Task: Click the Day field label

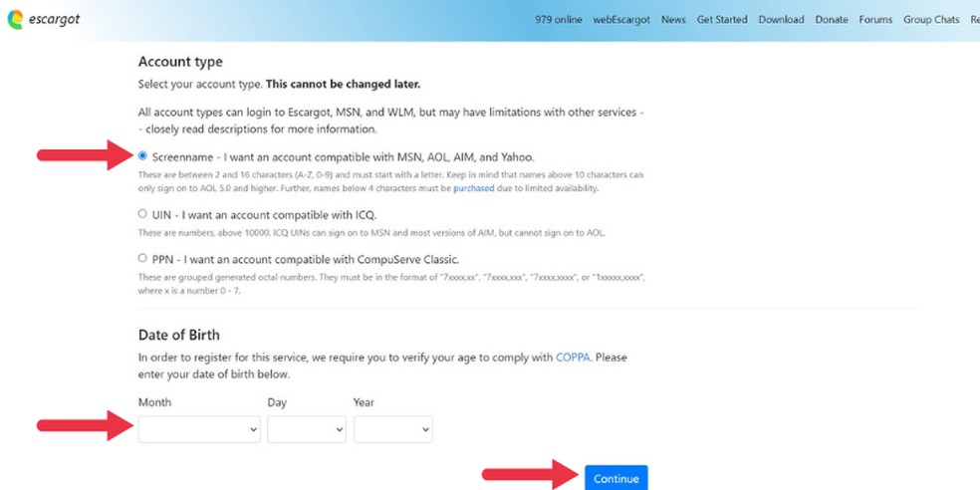Action: point(277,402)
